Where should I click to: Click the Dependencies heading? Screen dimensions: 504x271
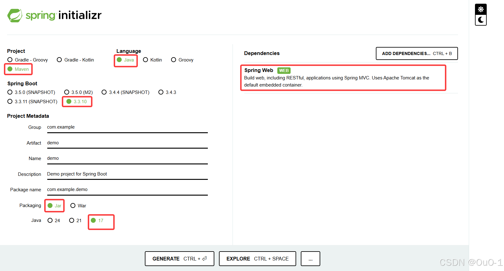pyautogui.click(x=262, y=53)
